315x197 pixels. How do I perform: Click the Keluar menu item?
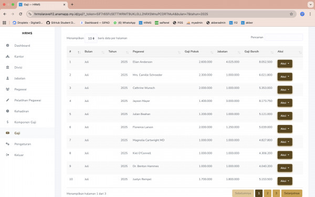(27, 155)
